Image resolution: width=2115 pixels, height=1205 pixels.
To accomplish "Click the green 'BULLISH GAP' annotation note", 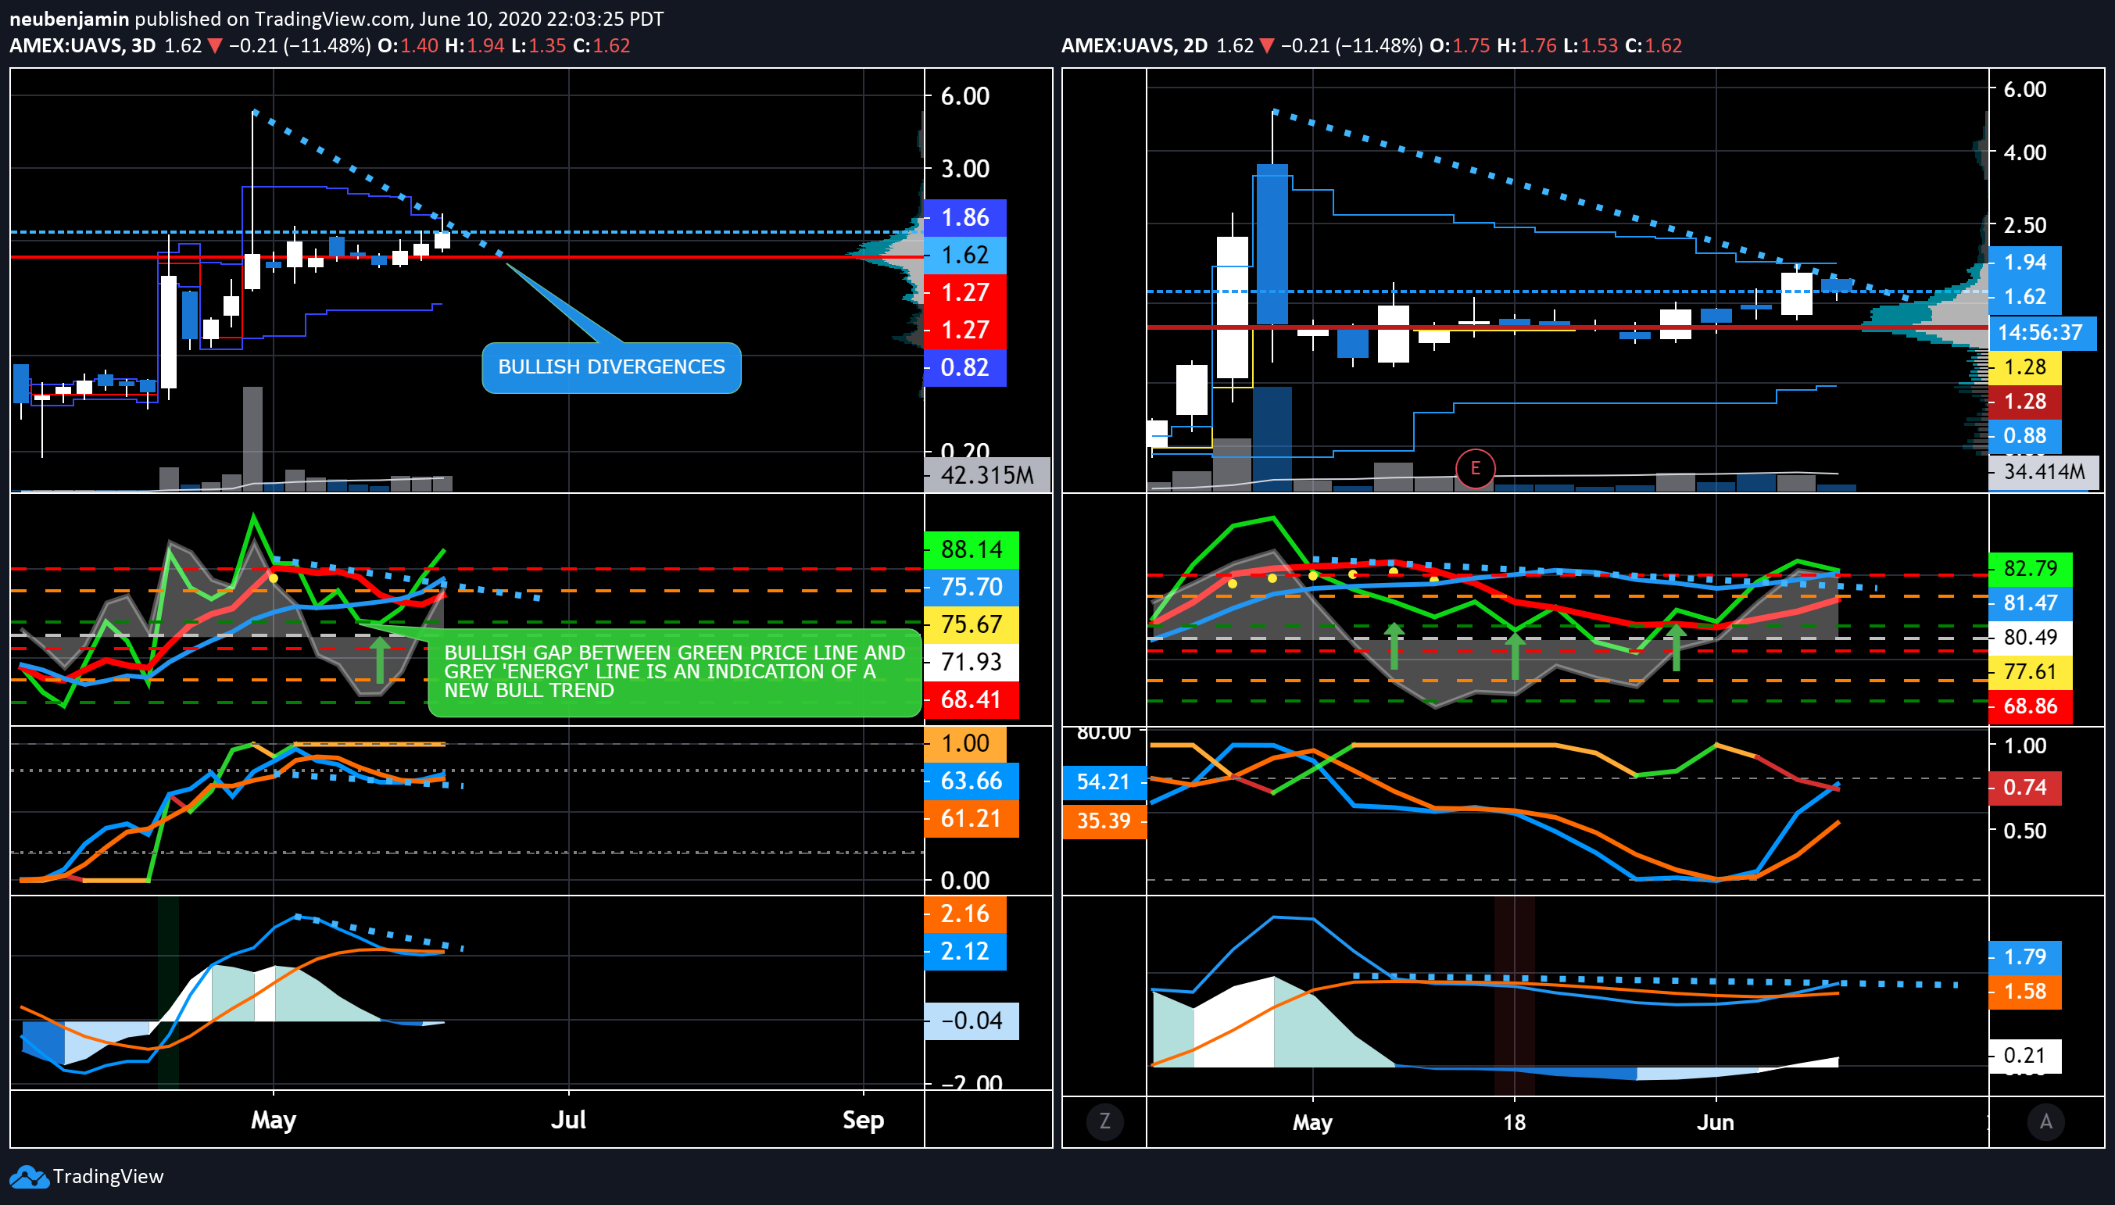I will point(675,671).
